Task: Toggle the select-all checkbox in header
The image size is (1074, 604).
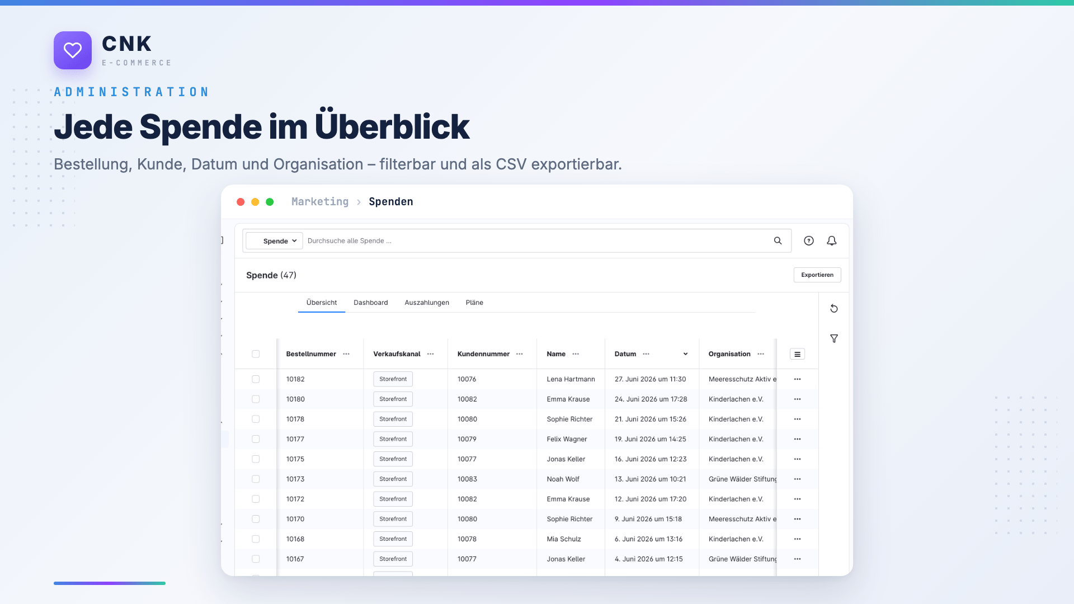Action: coord(256,354)
